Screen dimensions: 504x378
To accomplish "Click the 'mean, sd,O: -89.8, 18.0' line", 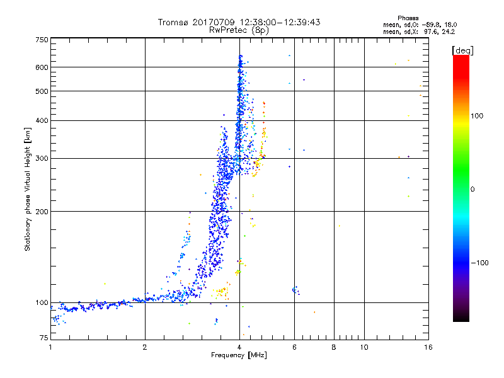I will pyautogui.click(x=420, y=25).
